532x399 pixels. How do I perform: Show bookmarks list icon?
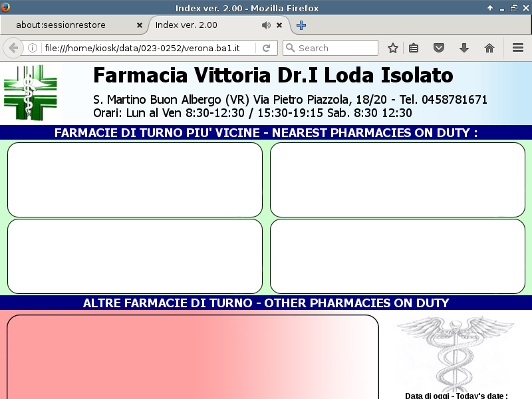tap(414, 48)
